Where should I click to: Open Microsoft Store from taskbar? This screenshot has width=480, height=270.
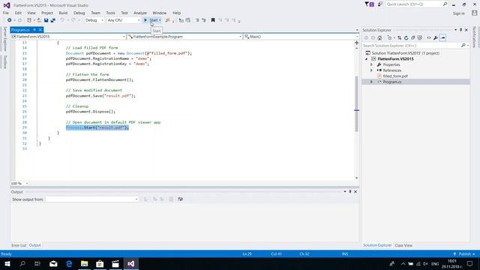(100, 264)
